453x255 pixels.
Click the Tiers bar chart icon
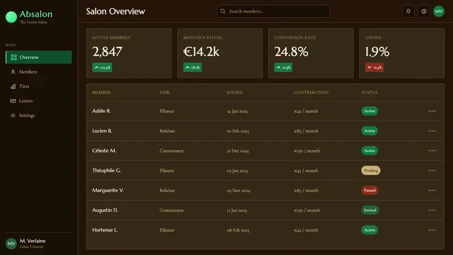coord(13,86)
